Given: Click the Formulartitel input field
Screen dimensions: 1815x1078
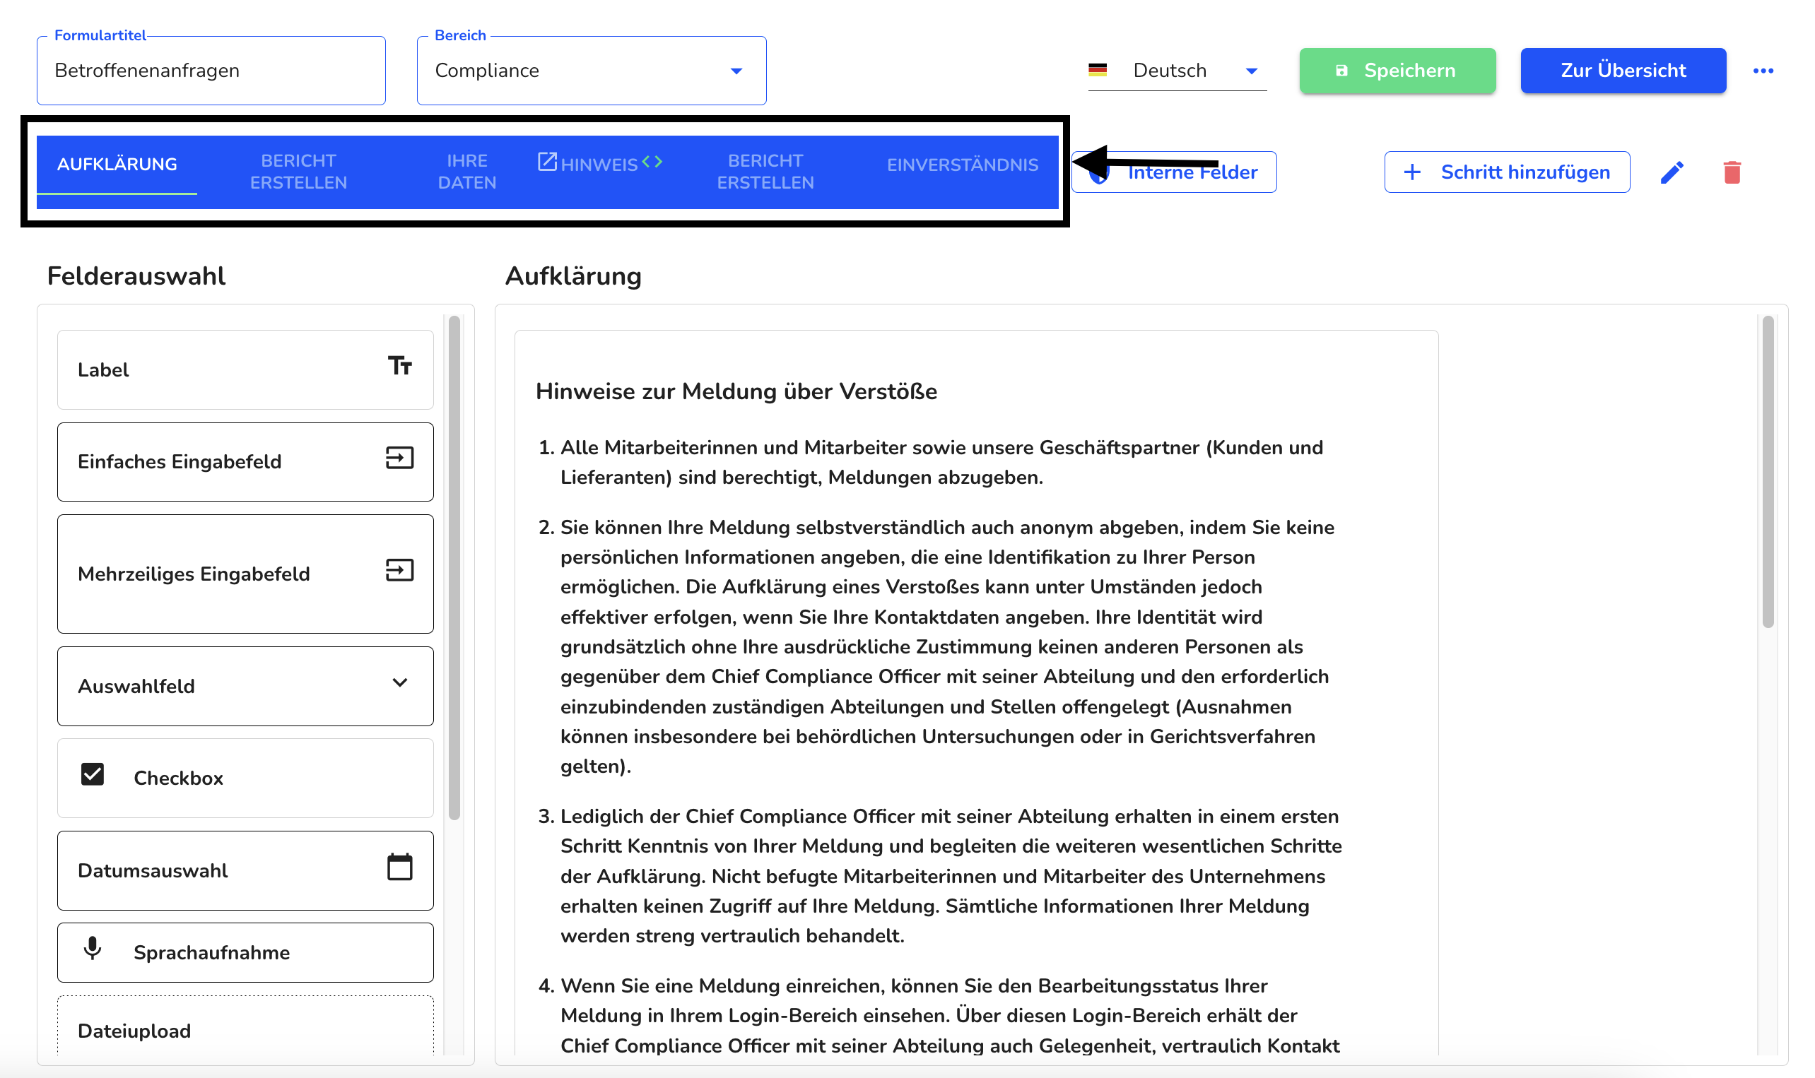Looking at the screenshot, I should pos(211,71).
